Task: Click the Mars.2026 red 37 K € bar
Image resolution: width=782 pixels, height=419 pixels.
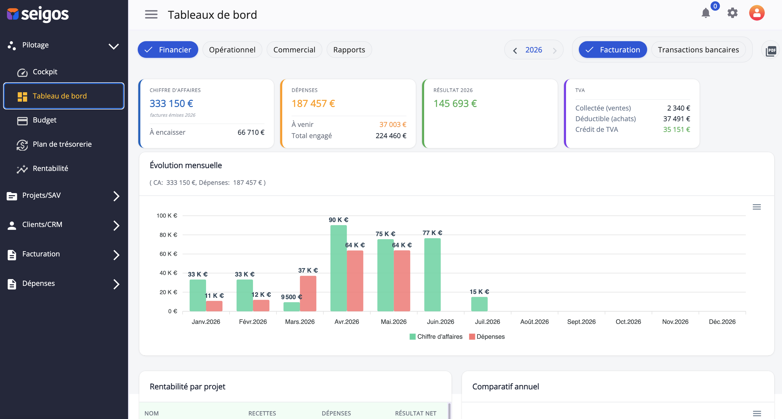Action: (x=308, y=293)
